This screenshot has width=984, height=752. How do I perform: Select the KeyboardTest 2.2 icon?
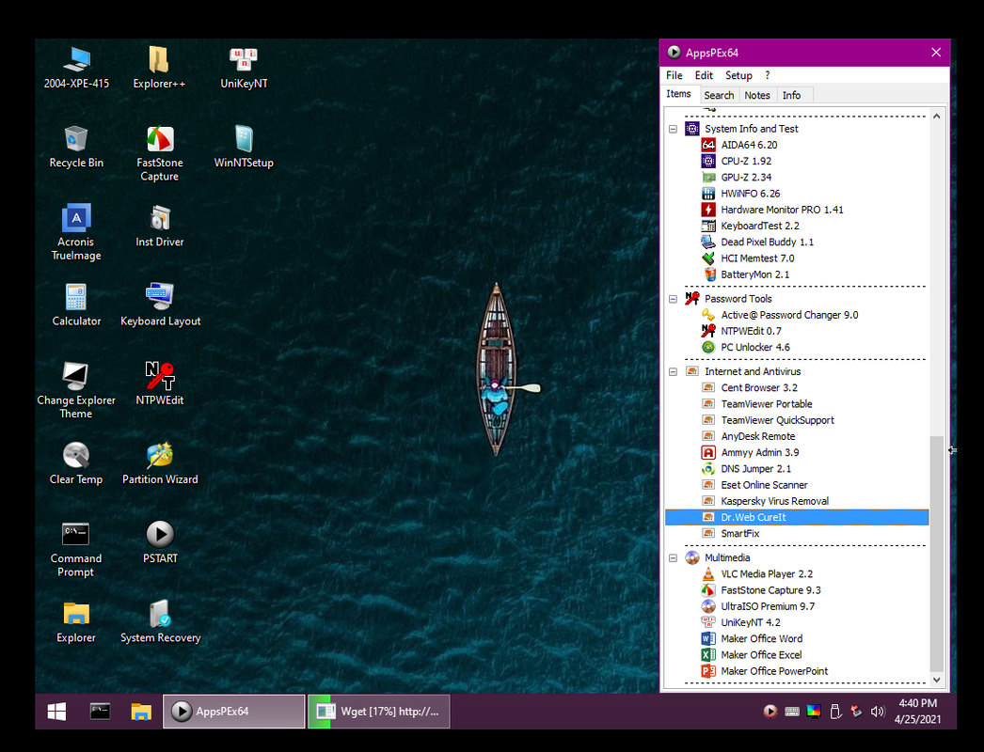click(707, 226)
